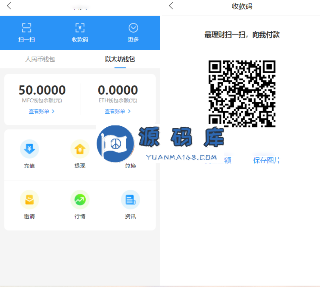View the MFC wallet bill link
Screen dimensions: 320x287
pyautogui.click(x=42, y=111)
